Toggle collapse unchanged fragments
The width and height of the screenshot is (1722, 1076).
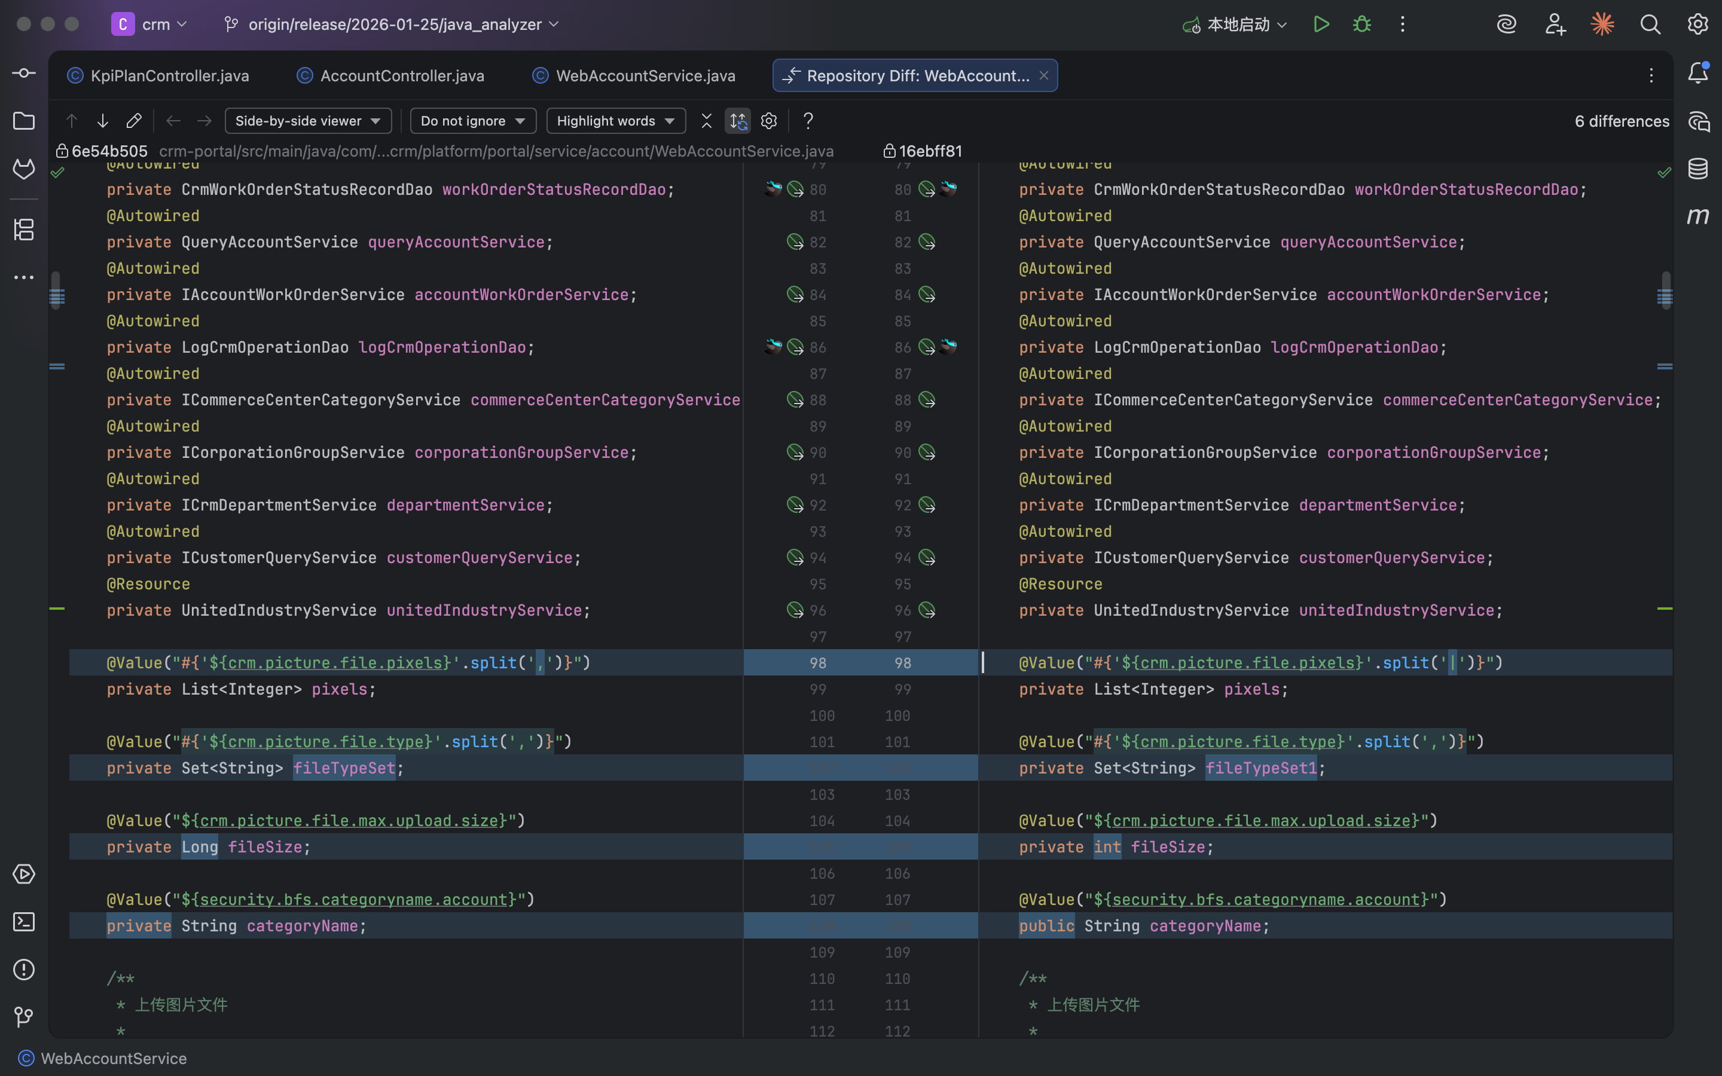click(x=706, y=121)
